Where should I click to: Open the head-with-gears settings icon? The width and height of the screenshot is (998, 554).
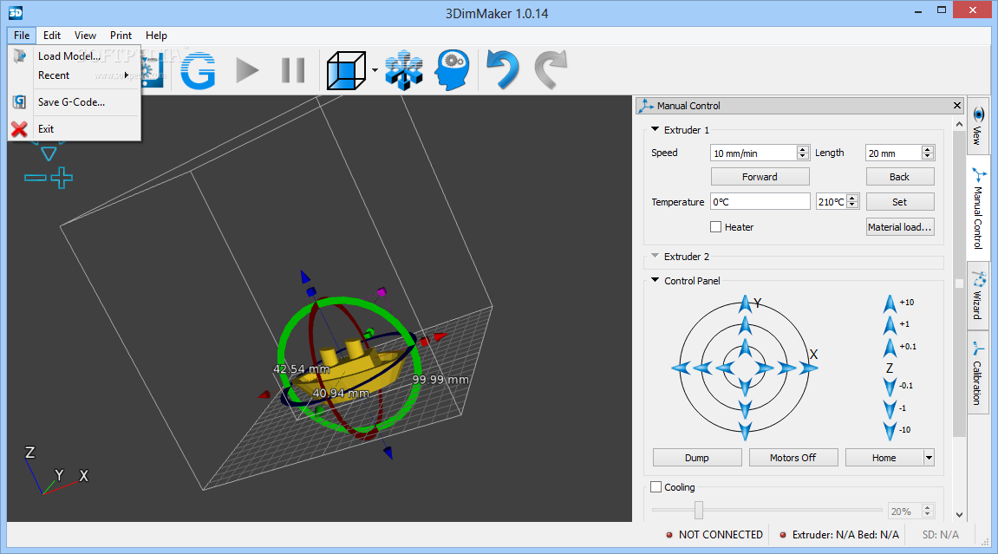[x=453, y=70]
